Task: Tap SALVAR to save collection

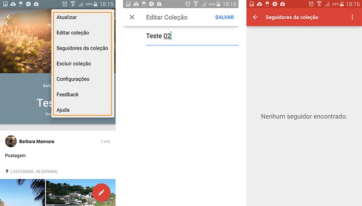Action: coord(224,17)
